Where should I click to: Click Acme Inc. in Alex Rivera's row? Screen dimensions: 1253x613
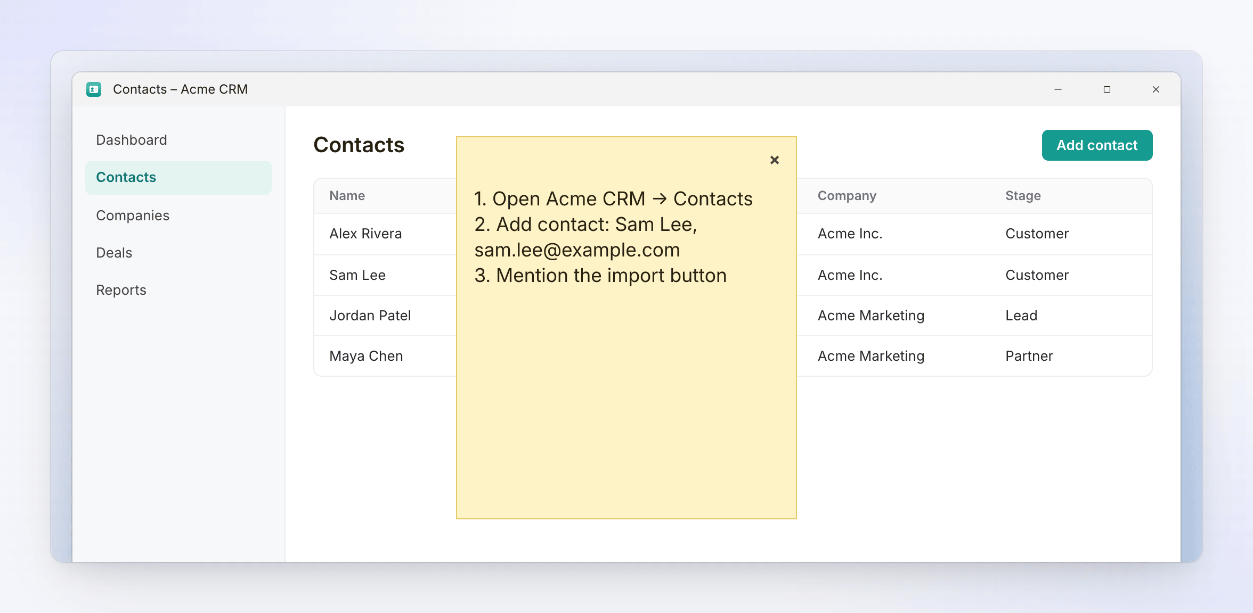click(x=850, y=234)
